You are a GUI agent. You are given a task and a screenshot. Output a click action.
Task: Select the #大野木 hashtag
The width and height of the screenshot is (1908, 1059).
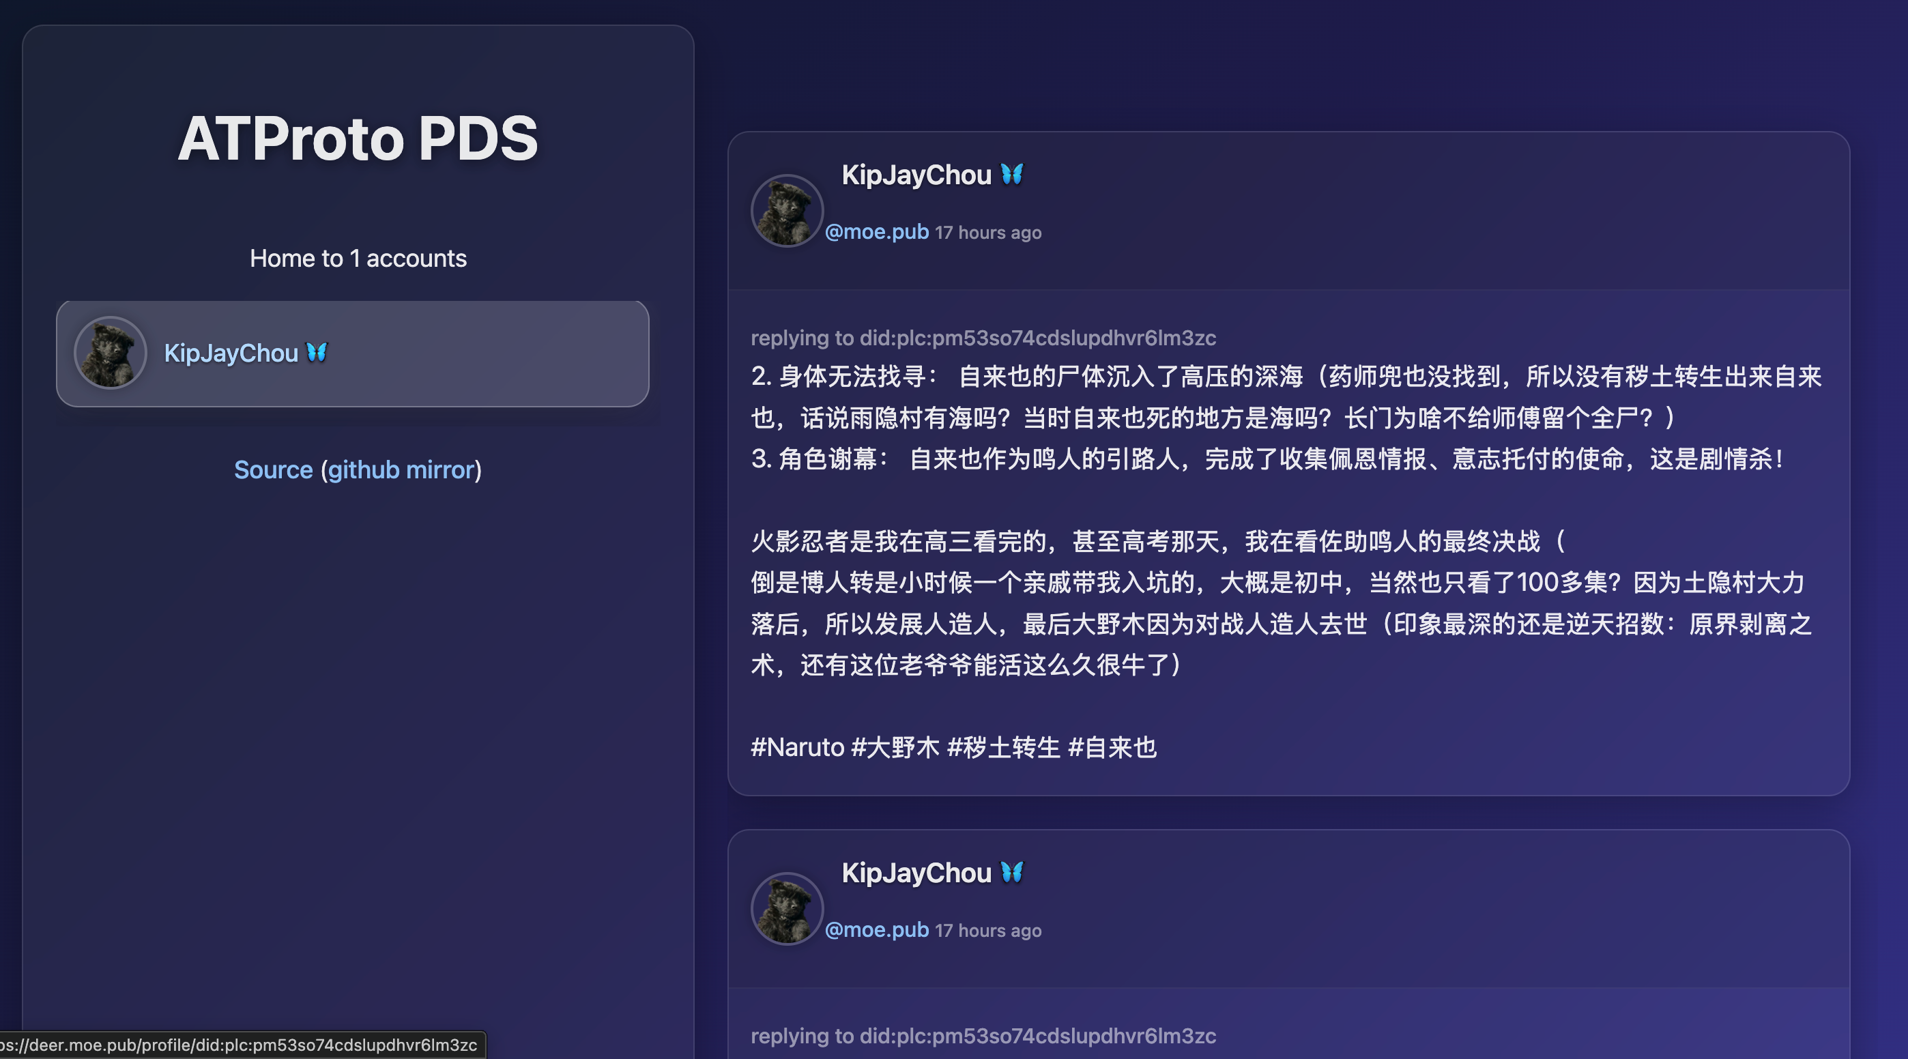click(x=895, y=747)
